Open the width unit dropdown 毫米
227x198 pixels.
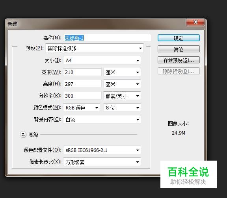pyautogui.click(x=122, y=72)
